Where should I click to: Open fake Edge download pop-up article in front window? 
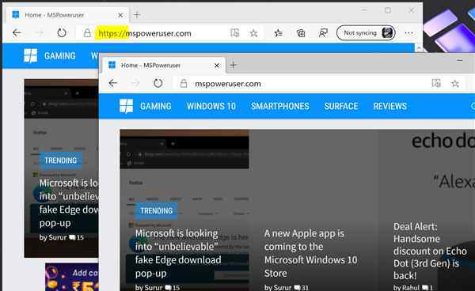point(178,254)
